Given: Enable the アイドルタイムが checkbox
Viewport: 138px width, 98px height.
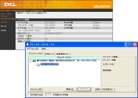Looking at the screenshot, I should 28,95.
